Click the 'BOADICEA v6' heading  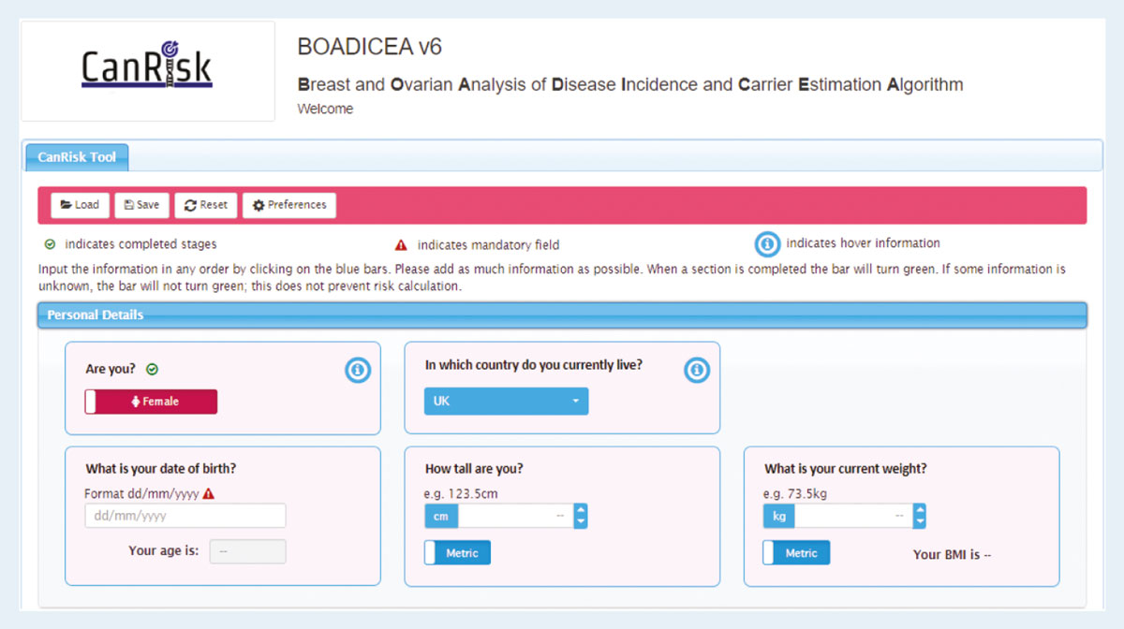tap(369, 47)
